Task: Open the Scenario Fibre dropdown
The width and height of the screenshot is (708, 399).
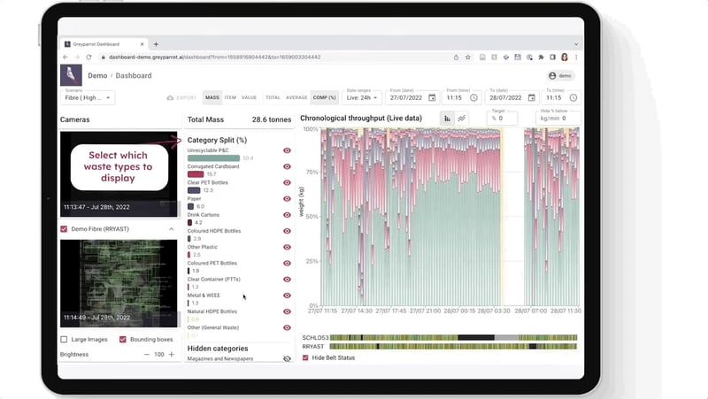Action: click(x=88, y=97)
